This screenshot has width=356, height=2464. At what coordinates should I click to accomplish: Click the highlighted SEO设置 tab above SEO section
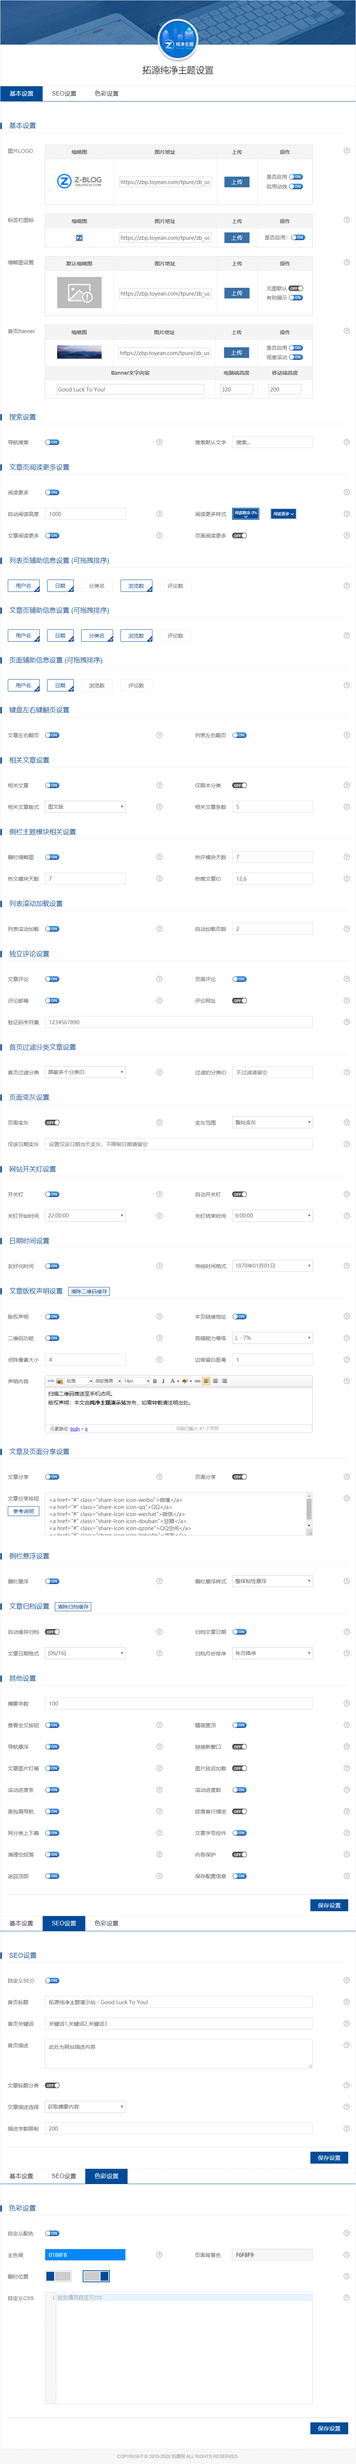pyautogui.click(x=64, y=1923)
